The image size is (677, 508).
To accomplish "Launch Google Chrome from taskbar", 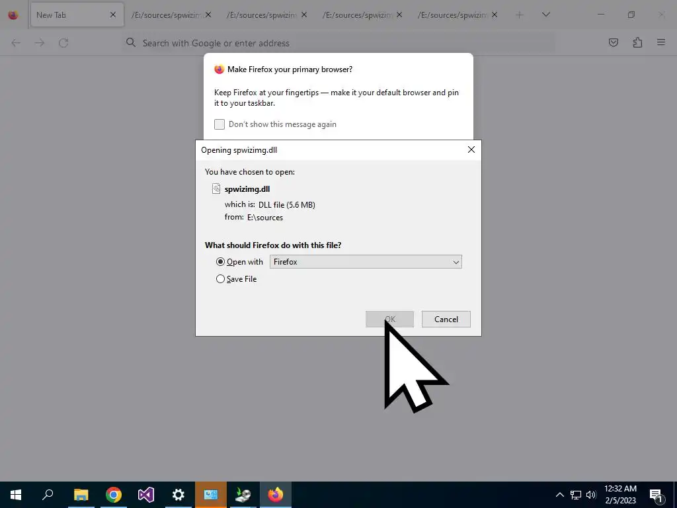I will tap(114, 495).
